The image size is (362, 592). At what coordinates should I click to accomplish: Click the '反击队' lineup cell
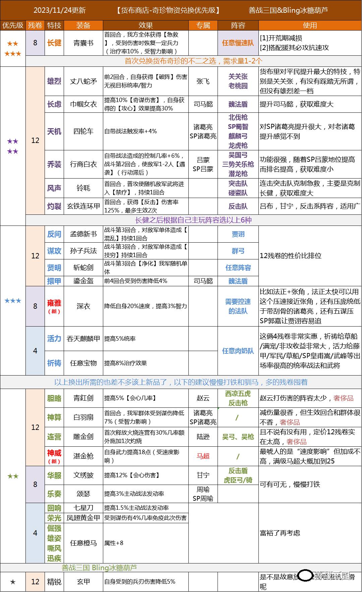point(238,206)
